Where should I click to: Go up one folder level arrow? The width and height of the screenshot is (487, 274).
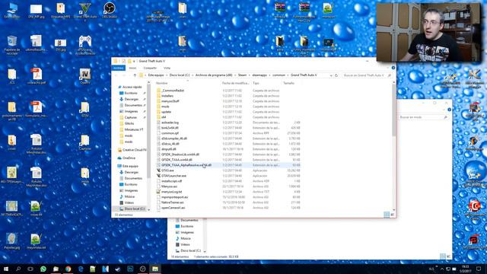pyautogui.click(x=135, y=75)
